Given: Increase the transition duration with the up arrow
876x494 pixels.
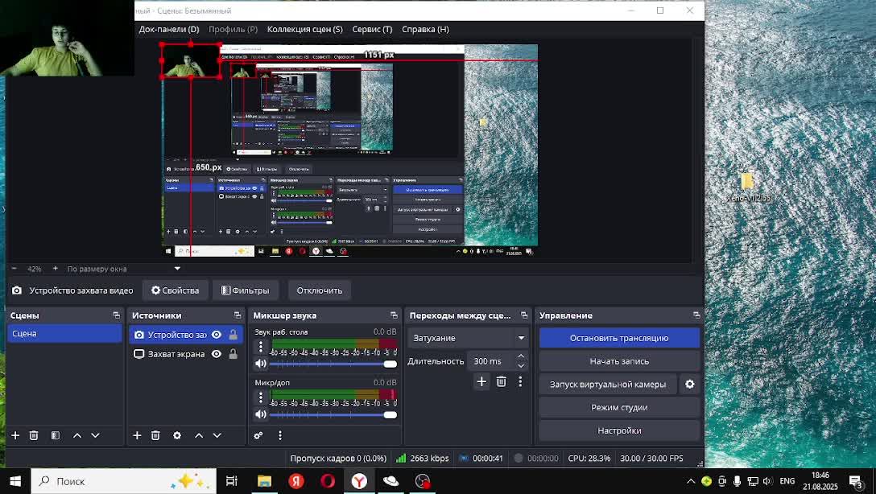Looking at the screenshot, I should tap(521, 356).
